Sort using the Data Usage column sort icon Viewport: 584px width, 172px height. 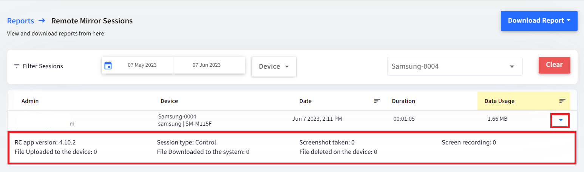click(x=562, y=101)
